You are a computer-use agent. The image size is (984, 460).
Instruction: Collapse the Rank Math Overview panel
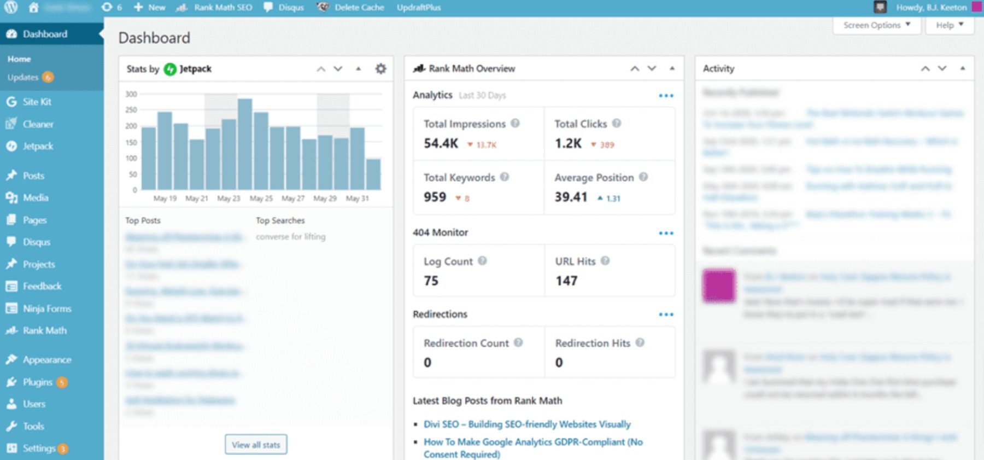tap(672, 69)
